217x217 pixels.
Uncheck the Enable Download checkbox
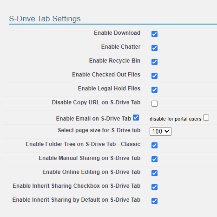coord(154,34)
